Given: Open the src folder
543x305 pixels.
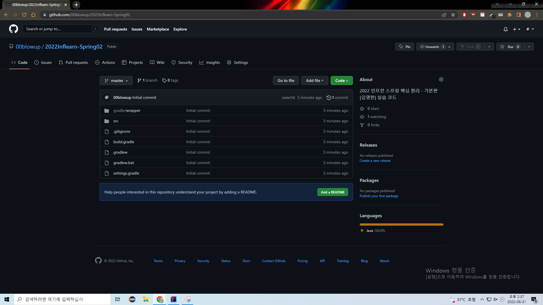Looking at the screenshot, I should tap(116, 121).
